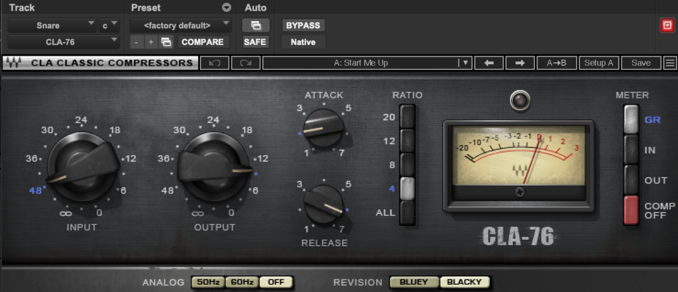
Task: Open 'A: Start Me Up' preset list arrow
Action: (x=465, y=63)
